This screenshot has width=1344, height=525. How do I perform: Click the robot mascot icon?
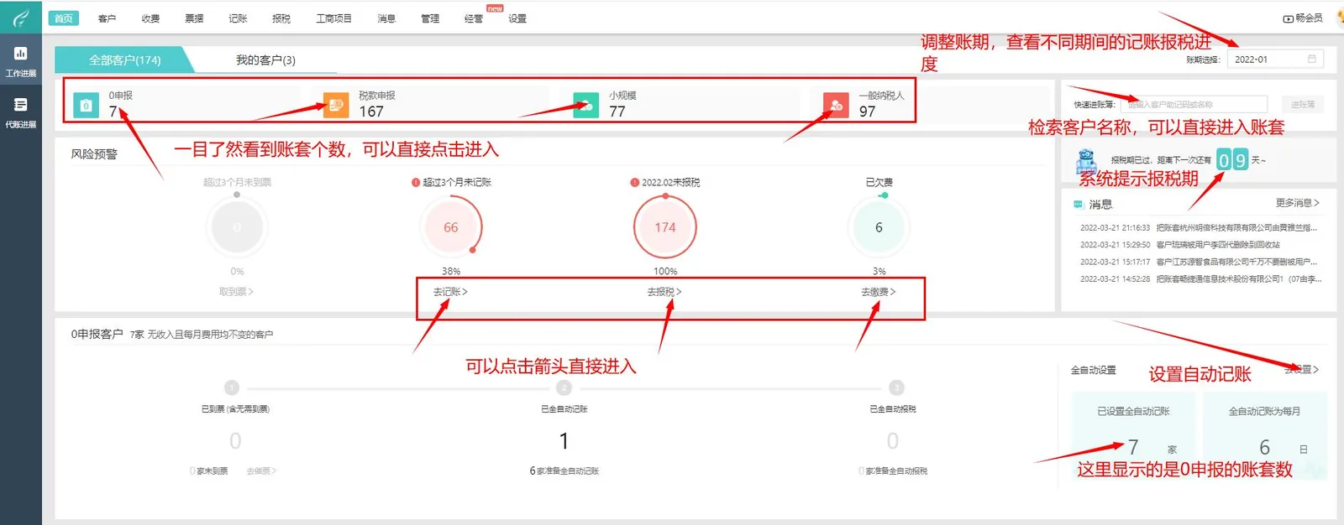[x=1087, y=160]
